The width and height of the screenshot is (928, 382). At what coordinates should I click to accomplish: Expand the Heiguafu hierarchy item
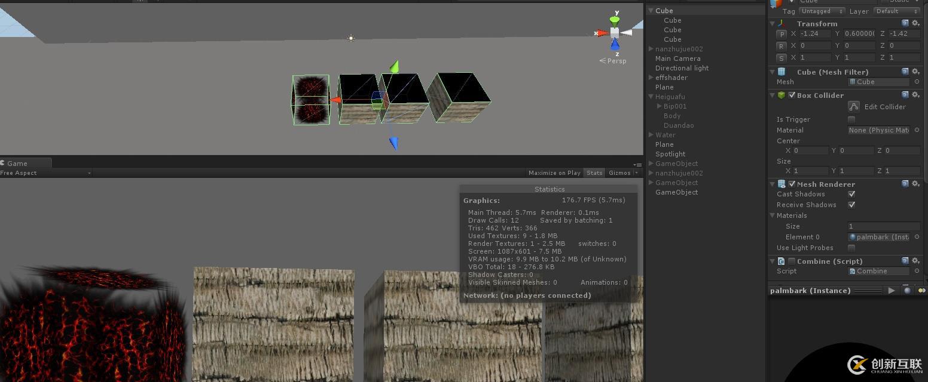[x=651, y=97]
